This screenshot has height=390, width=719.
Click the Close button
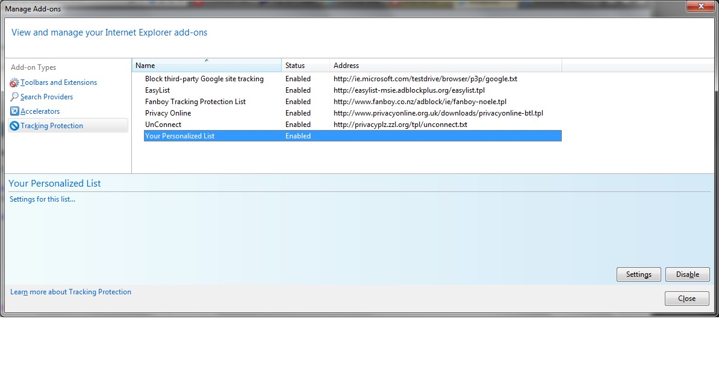[x=687, y=299]
